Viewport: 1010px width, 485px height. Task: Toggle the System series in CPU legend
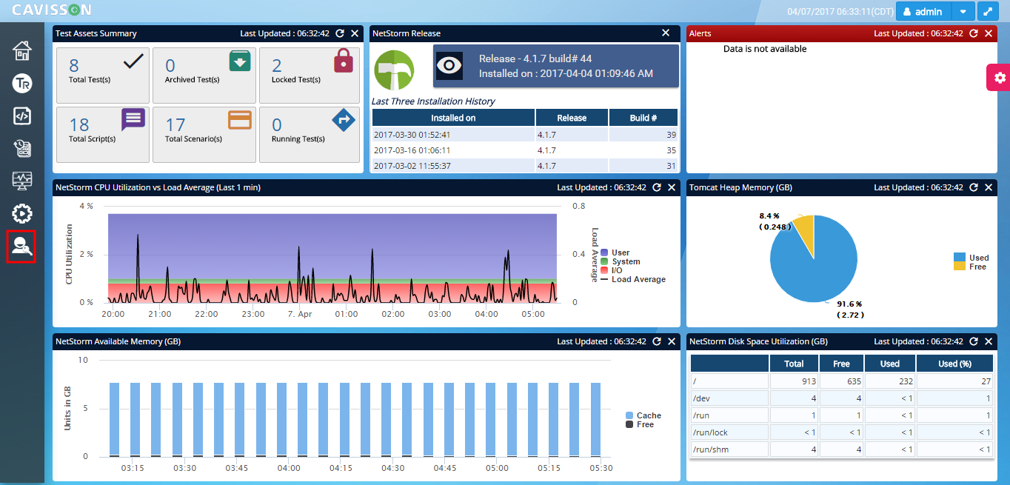pos(620,262)
